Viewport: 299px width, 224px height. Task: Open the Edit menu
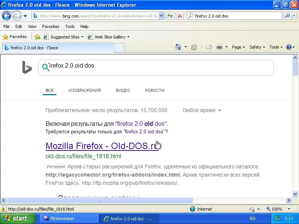pos(19,27)
